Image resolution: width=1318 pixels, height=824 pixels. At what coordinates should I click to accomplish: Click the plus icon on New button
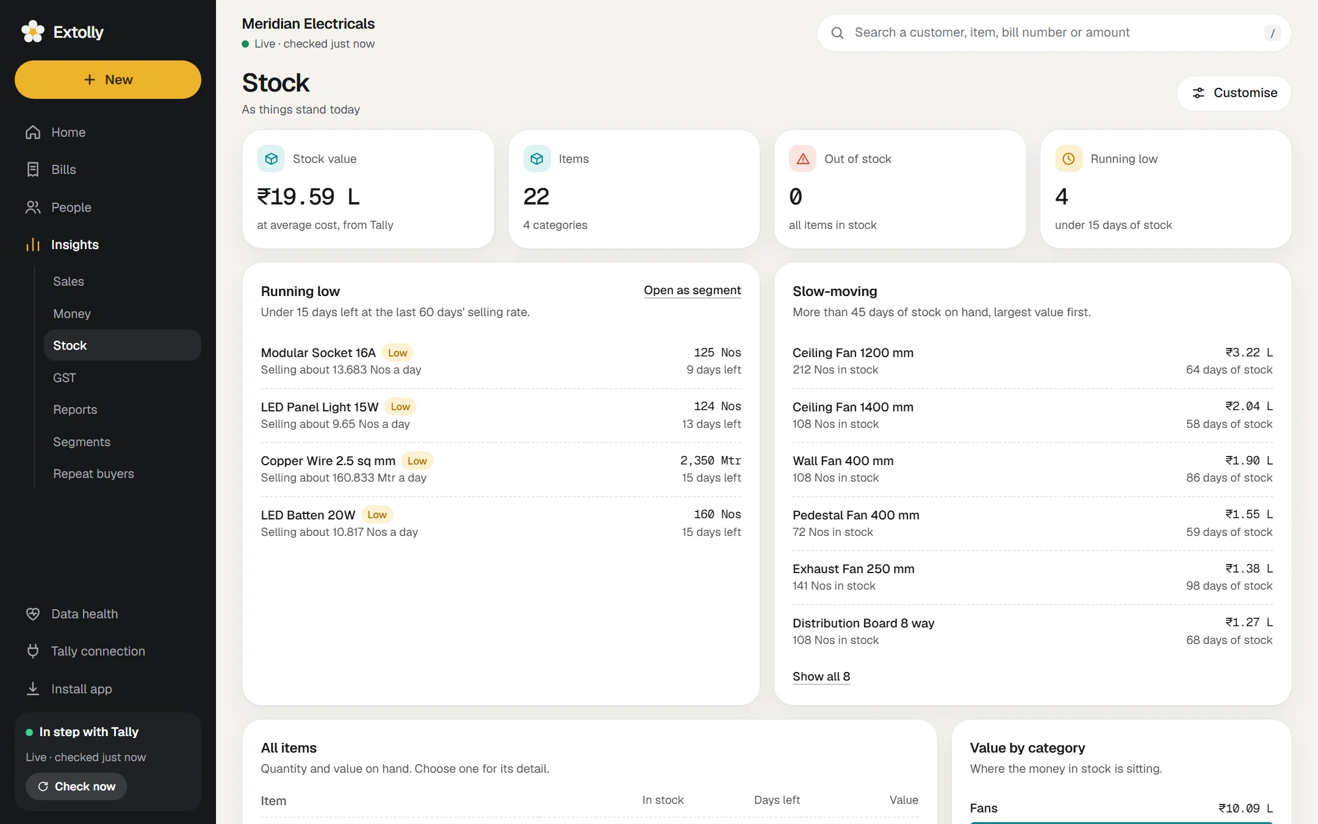(x=90, y=80)
